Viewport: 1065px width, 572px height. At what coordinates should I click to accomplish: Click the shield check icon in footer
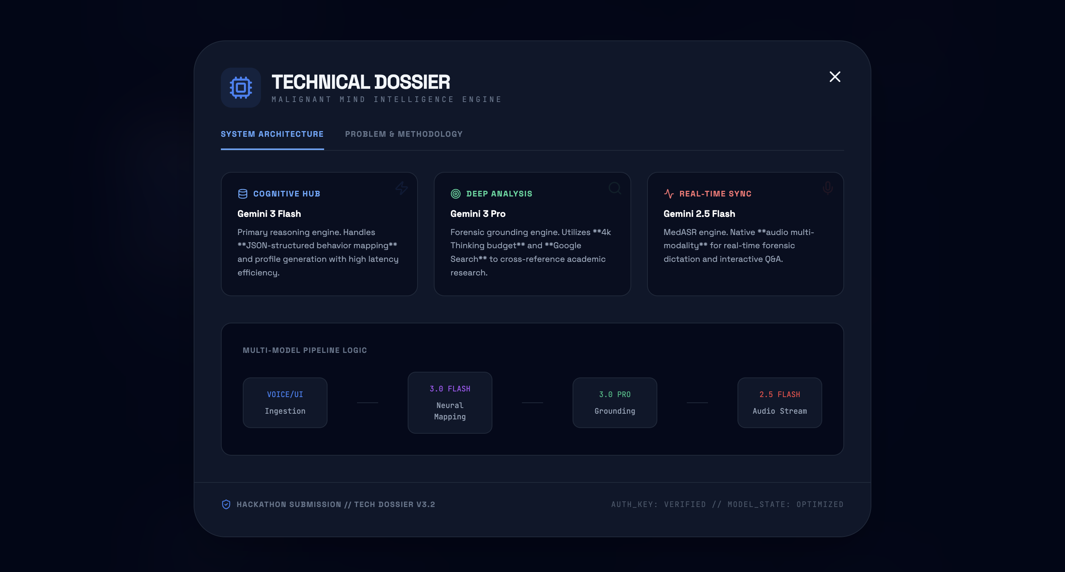coord(226,504)
